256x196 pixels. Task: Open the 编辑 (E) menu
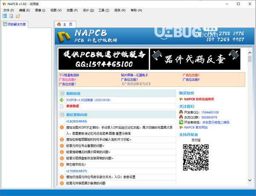point(24,10)
